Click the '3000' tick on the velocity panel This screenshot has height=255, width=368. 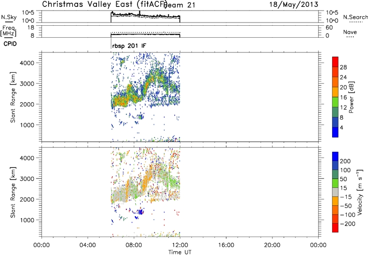(27, 179)
